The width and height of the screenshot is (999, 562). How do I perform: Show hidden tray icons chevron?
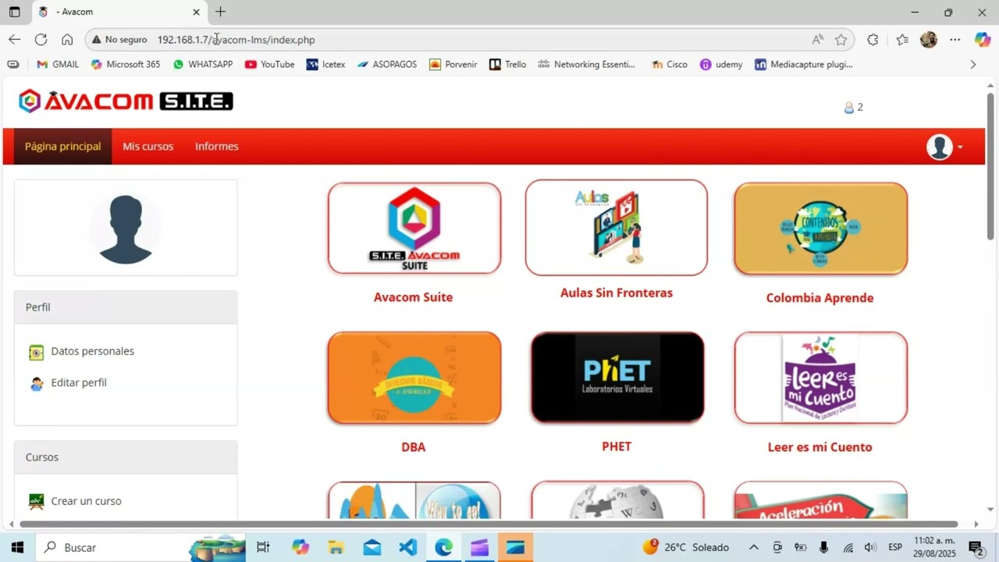coord(753,547)
